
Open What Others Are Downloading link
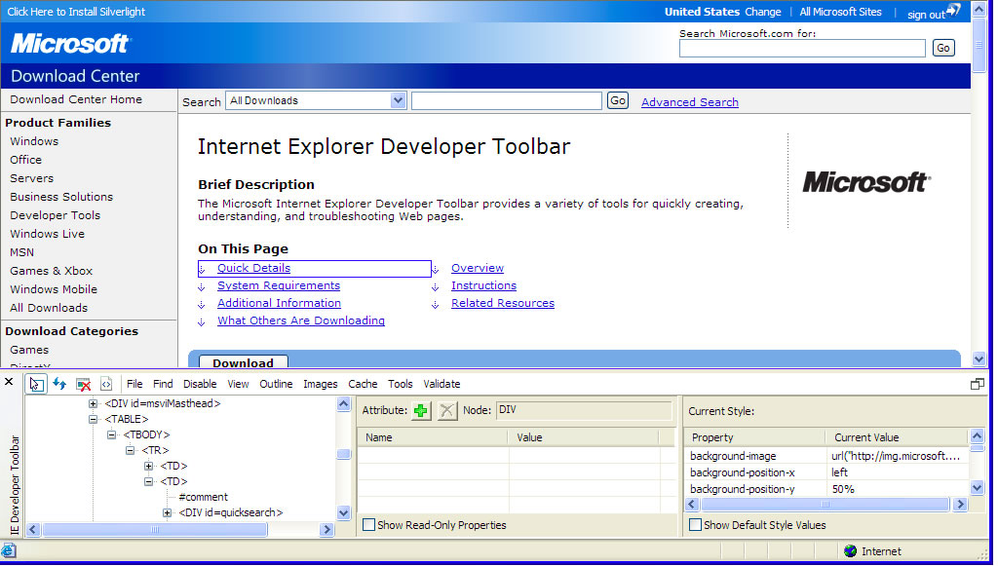click(x=301, y=321)
